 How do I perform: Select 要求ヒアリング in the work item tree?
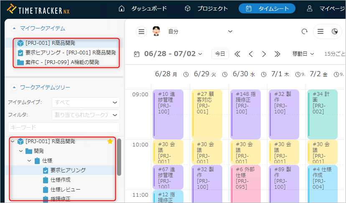(68, 170)
